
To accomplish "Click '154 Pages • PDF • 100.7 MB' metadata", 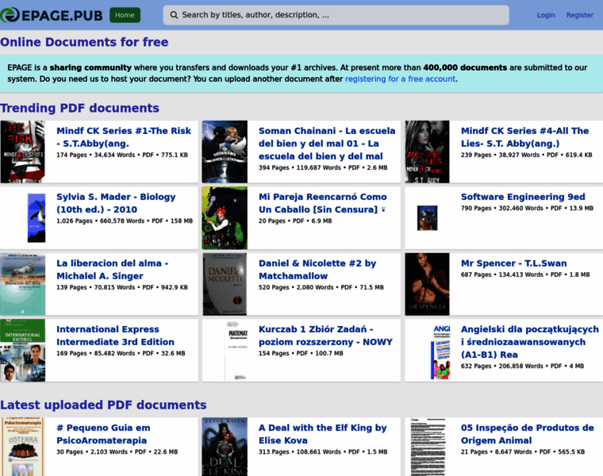I will click(301, 353).
